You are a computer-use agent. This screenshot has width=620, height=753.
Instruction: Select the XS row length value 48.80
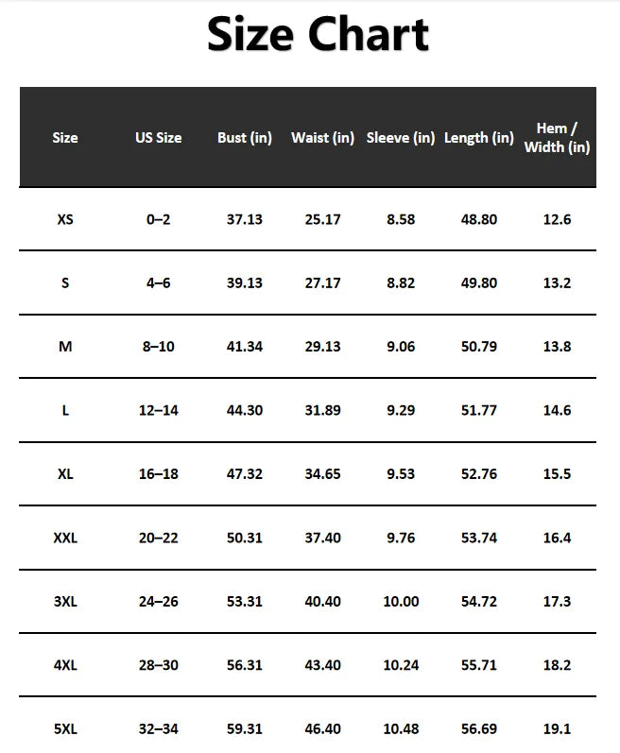pyautogui.click(x=479, y=219)
